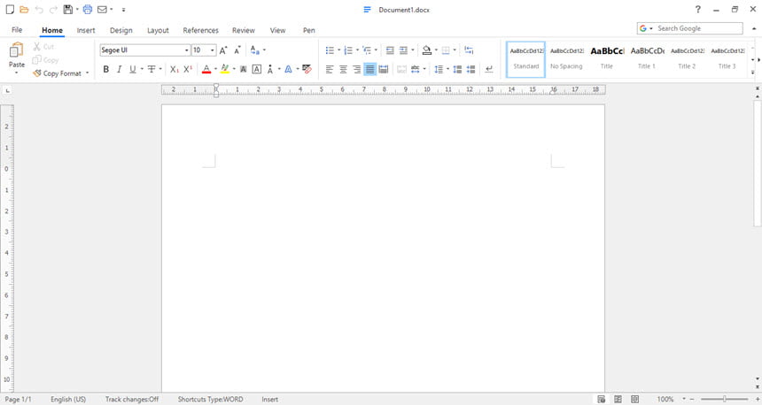Click the Bulleted list icon

pyautogui.click(x=330, y=50)
